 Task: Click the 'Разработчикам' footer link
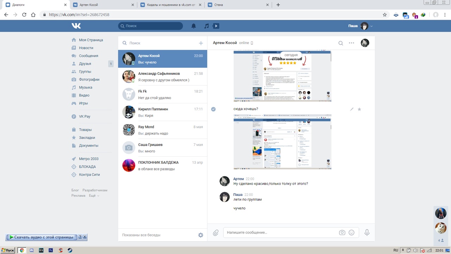(x=95, y=190)
